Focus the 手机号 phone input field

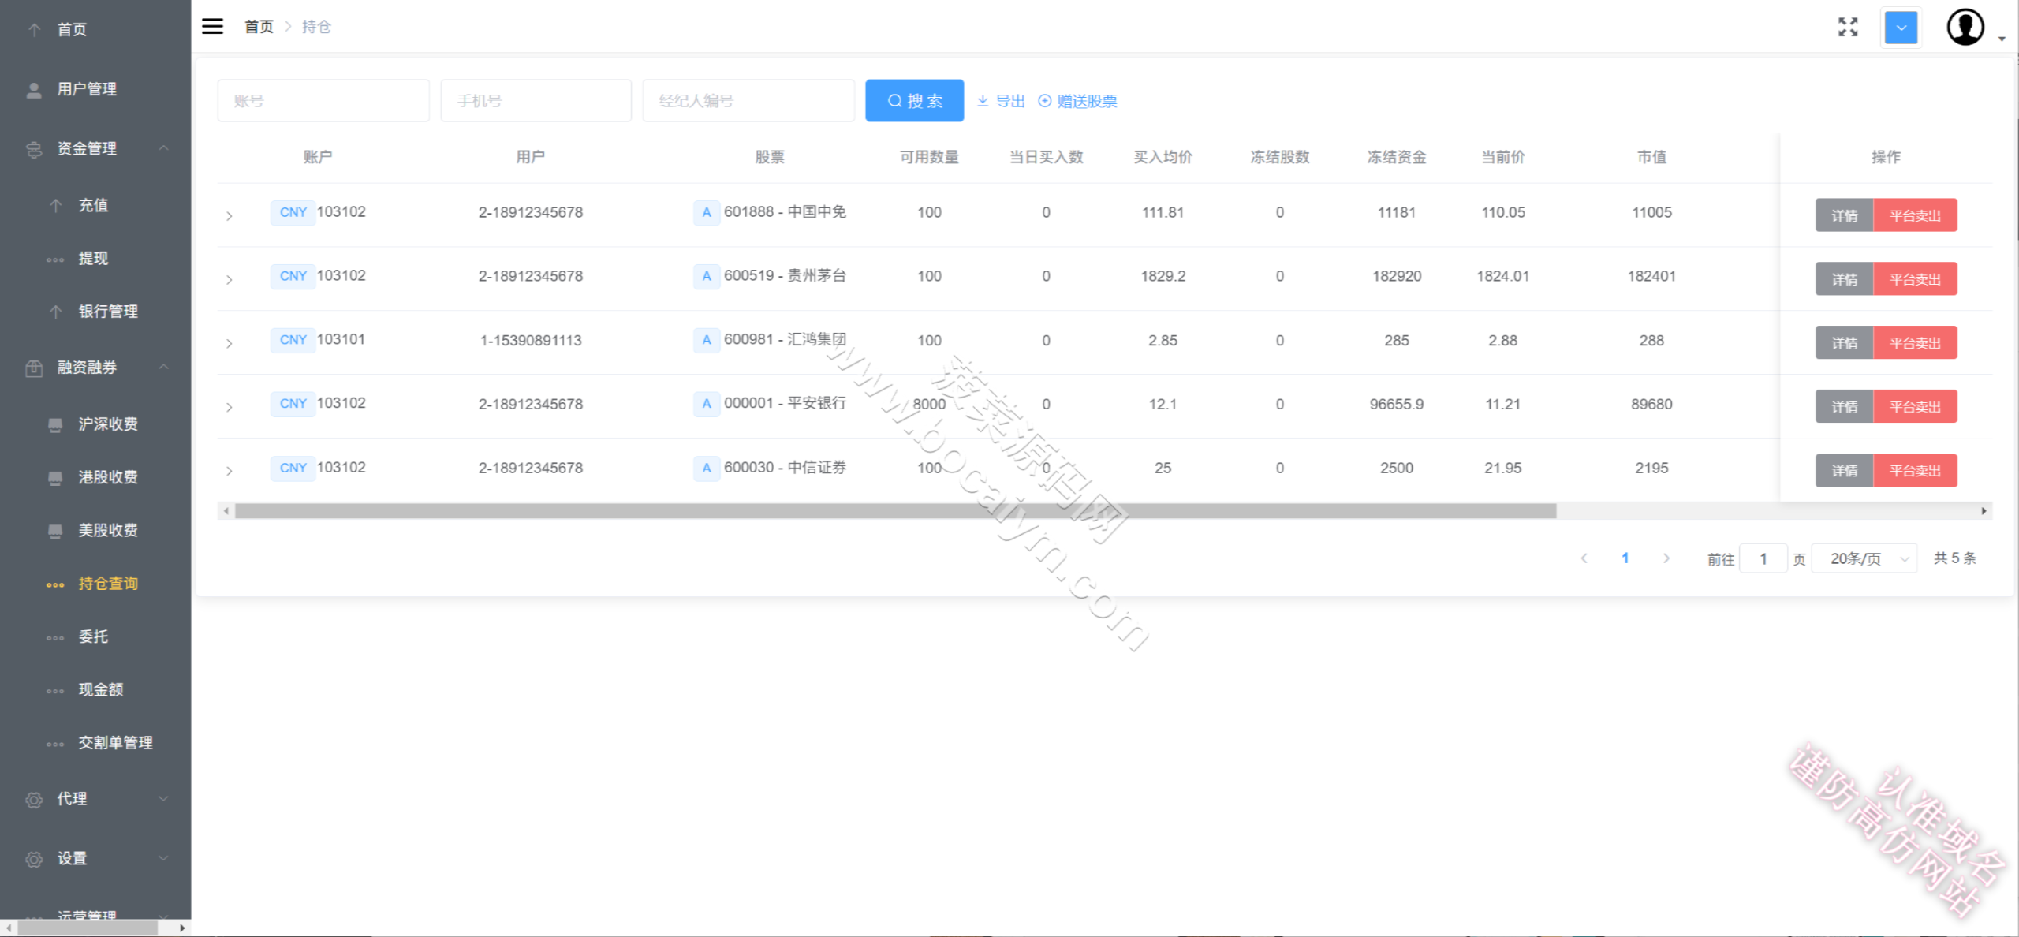point(536,100)
